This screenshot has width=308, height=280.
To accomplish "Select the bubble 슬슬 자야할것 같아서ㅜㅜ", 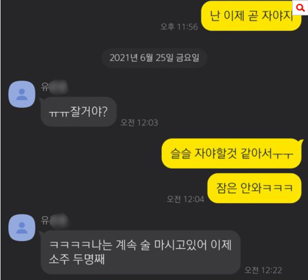I will point(232,153).
